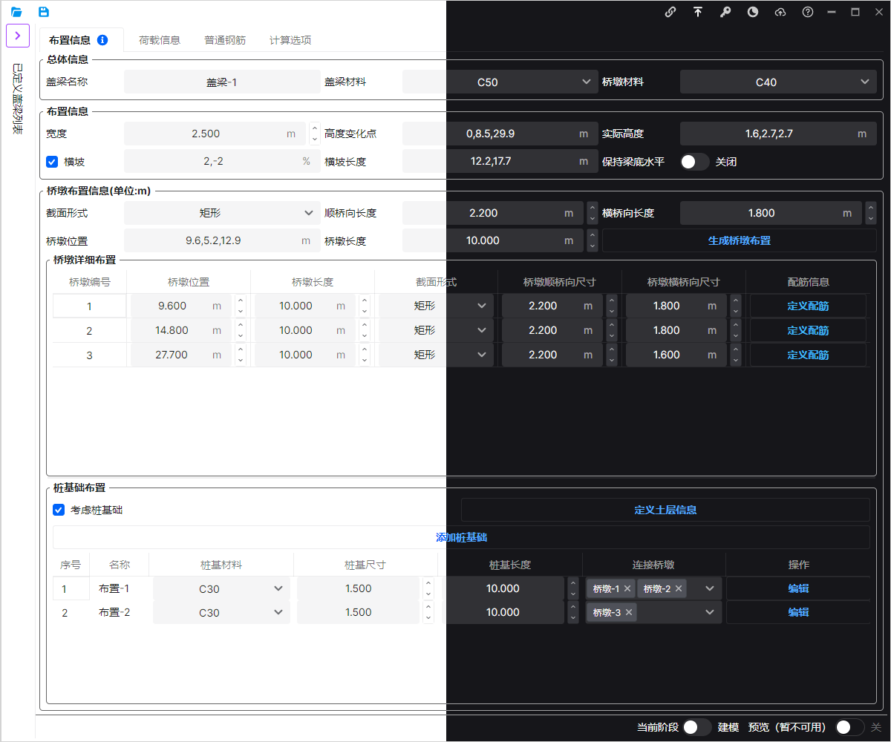This screenshot has height=742, width=891.
Task: Switch to the 荷载信息 tab
Action: coord(160,40)
